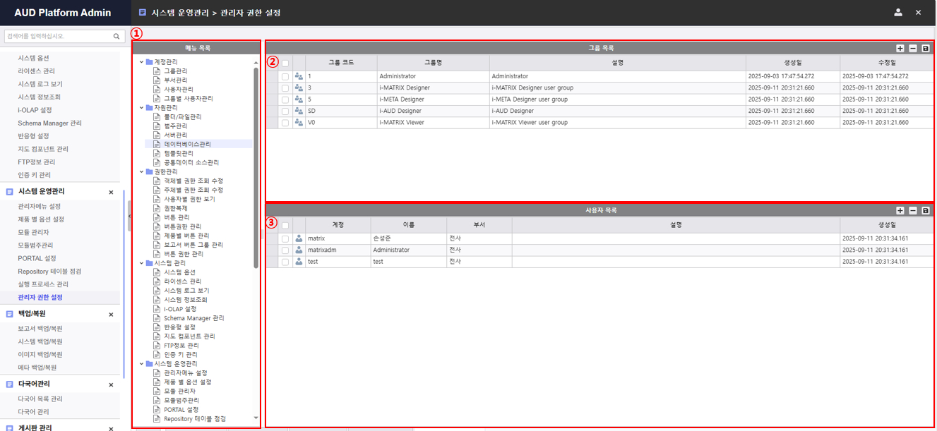Image resolution: width=937 pixels, height=431 pixels.
Task: Click the add (+) icon in 그룹 목록 header
Action: (x=900, y=49)
